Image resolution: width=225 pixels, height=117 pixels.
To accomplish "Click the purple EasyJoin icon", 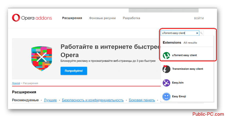I will [x=166, y=83].
